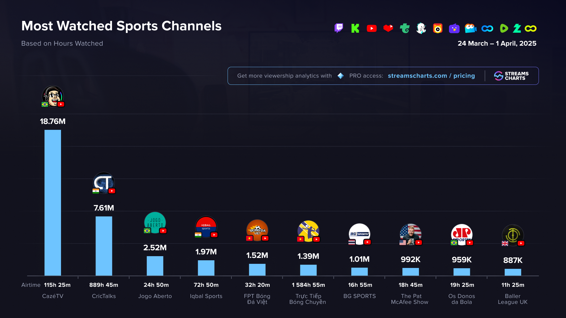
Task: Click the yellow volleyball player avatar
Action: (308, 231)
